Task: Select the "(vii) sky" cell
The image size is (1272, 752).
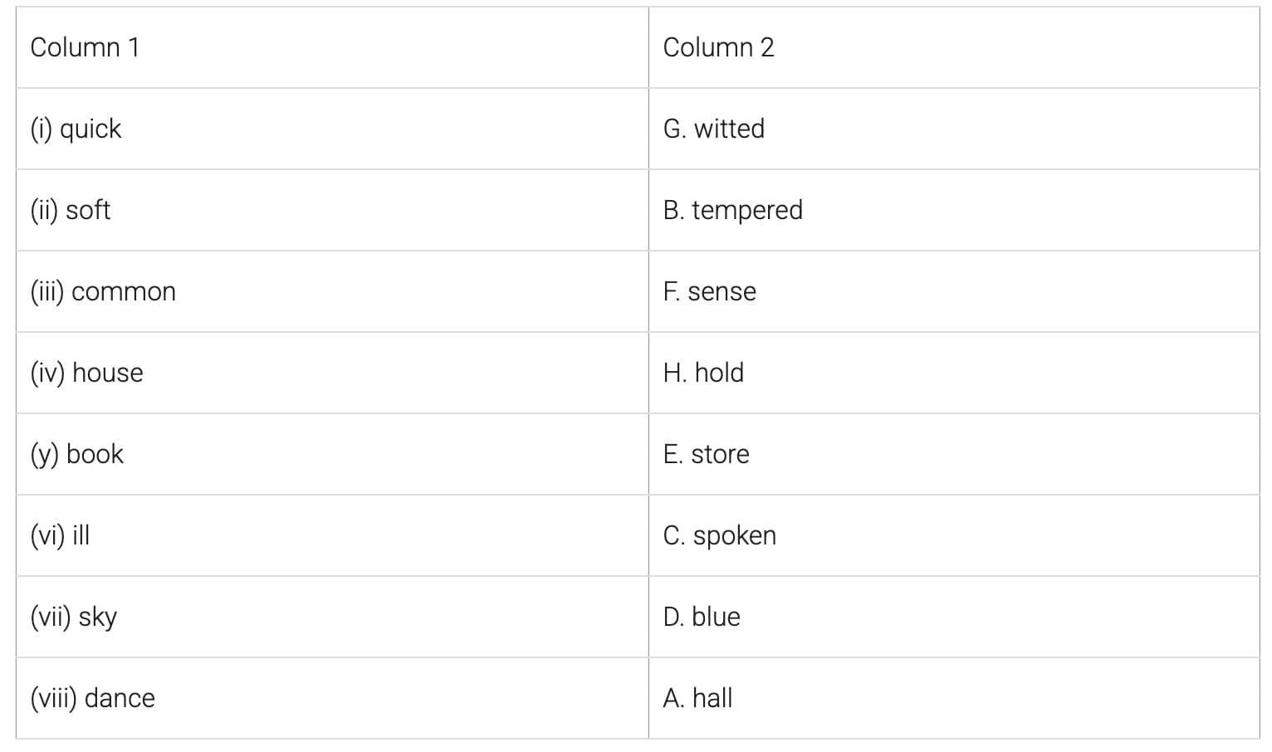Action: click(74, 617)
